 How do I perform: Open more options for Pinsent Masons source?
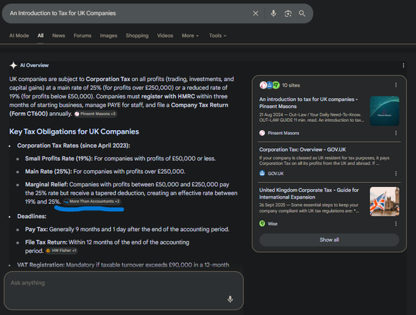[x=396, y=133]
